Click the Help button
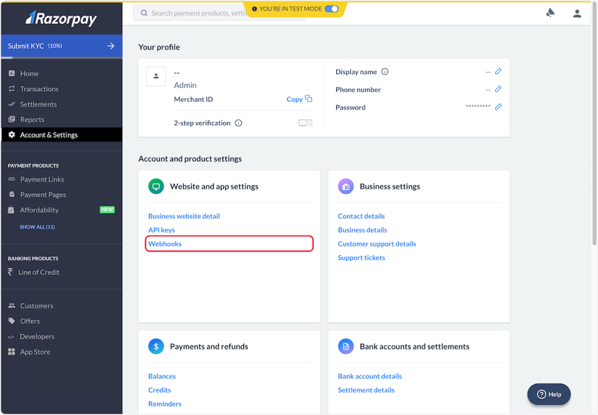598x415 pixels. (x=548, y=394)
